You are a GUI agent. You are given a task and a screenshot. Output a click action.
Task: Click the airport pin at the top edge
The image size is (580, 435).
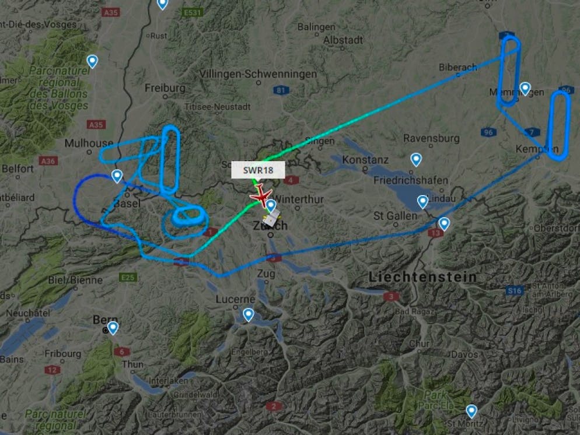pos(162,3)
